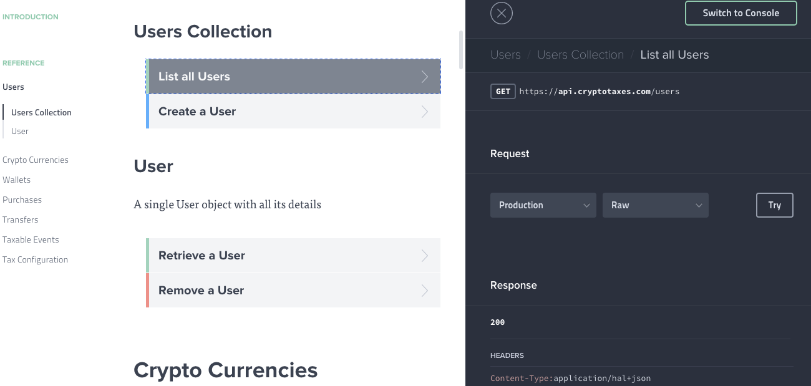Close the request panel with the X icon
811x386 pixels.
pos(502,13)
